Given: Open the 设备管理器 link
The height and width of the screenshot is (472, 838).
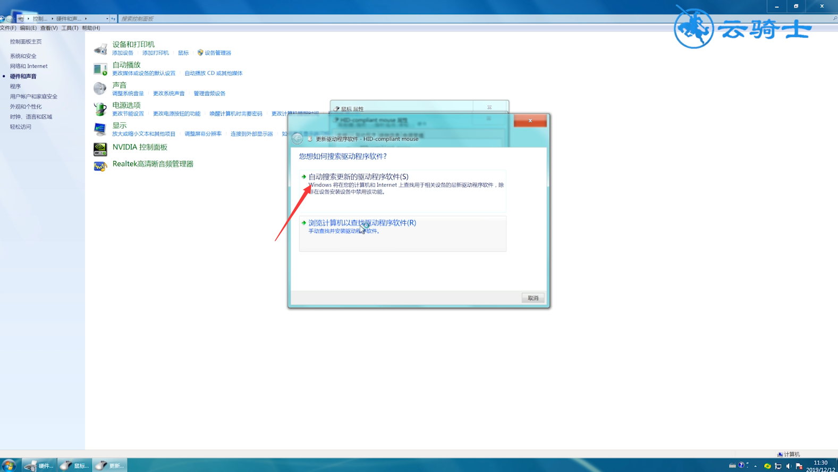Looking at the screenshot, I should [218, 53].
